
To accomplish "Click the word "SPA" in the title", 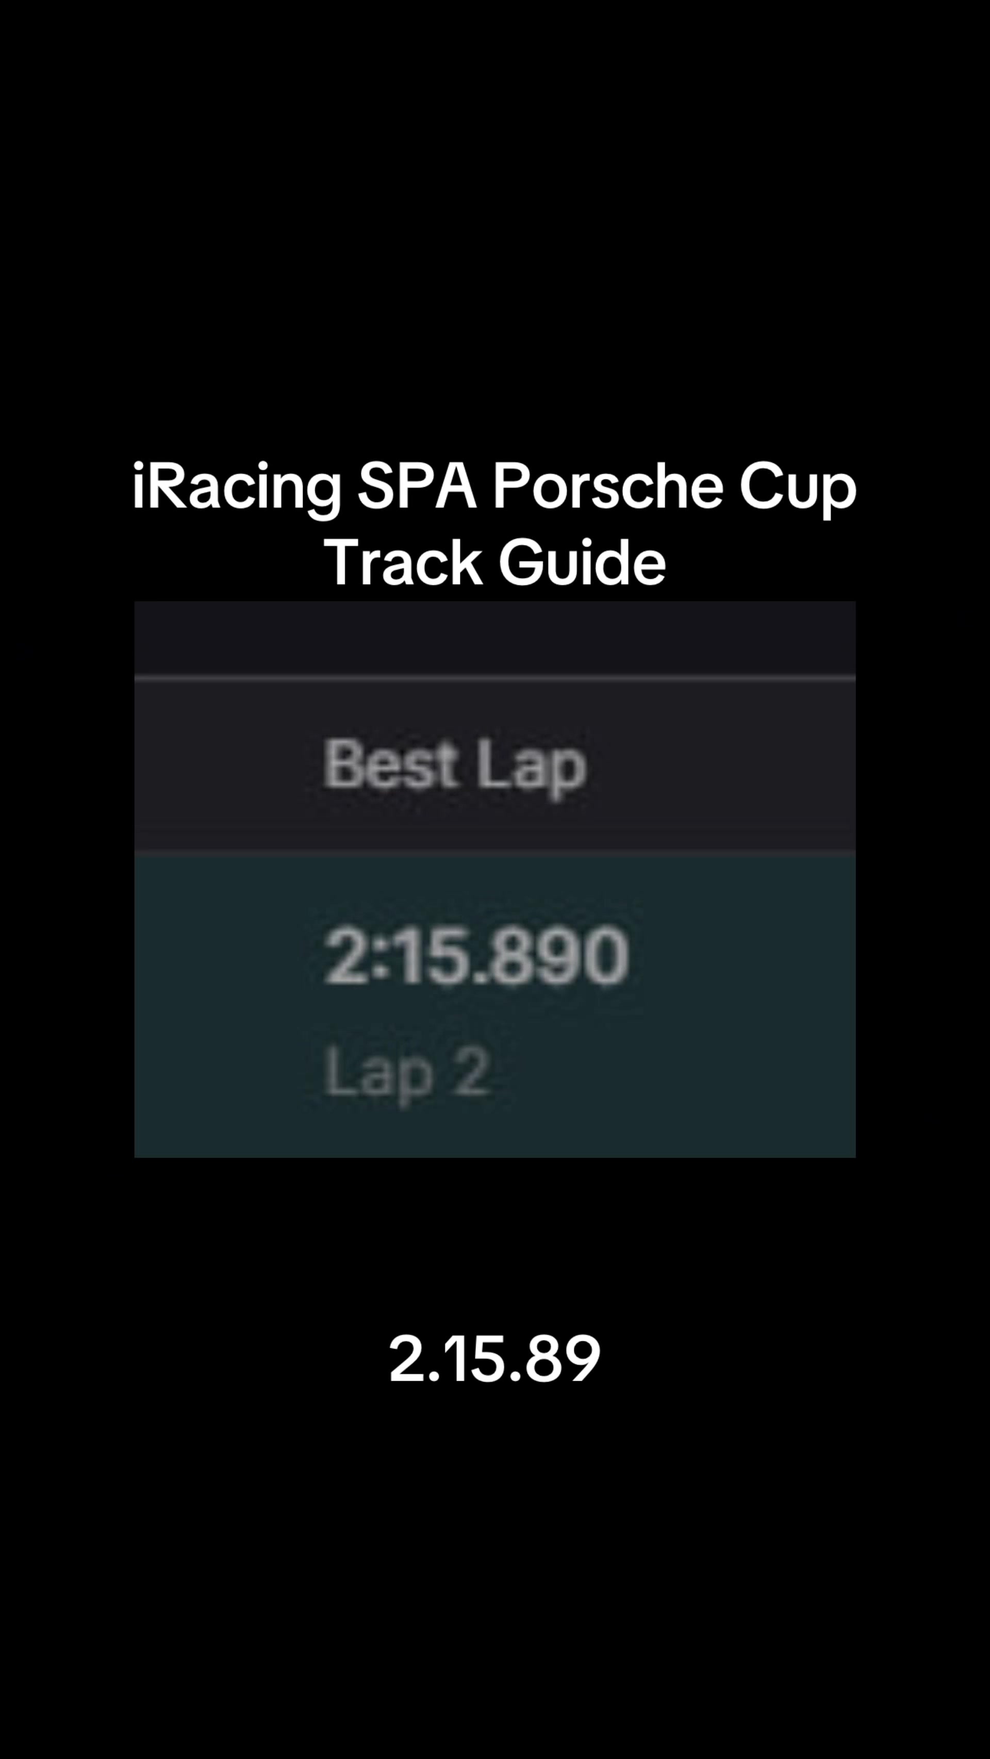I will 418,487.
